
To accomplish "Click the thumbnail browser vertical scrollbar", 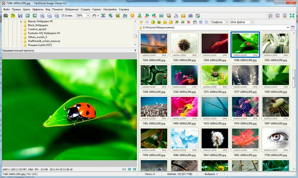I will coord(294,78).
